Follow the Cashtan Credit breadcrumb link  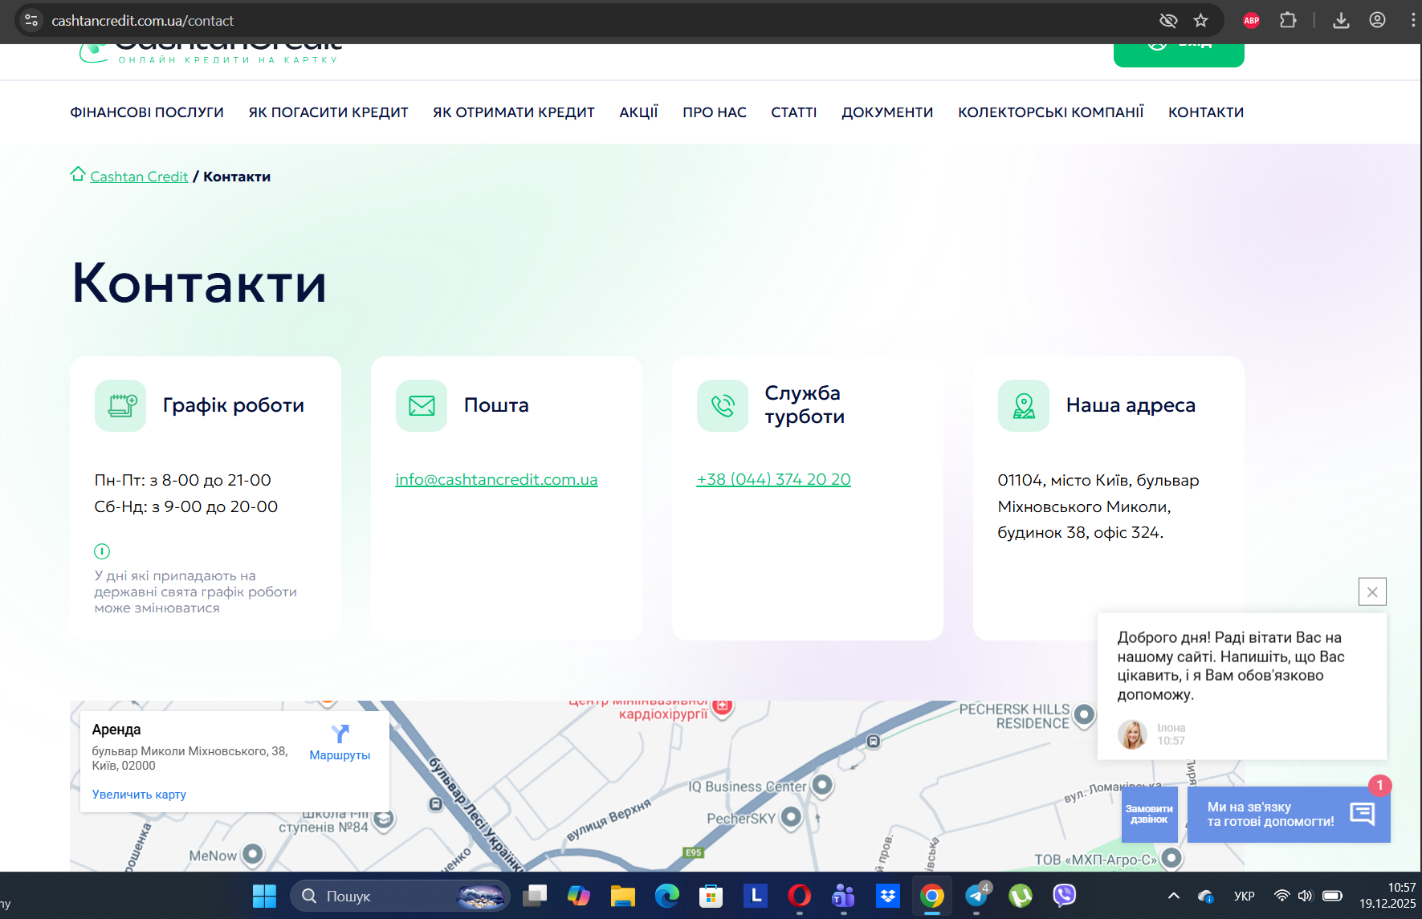point(139,177)
